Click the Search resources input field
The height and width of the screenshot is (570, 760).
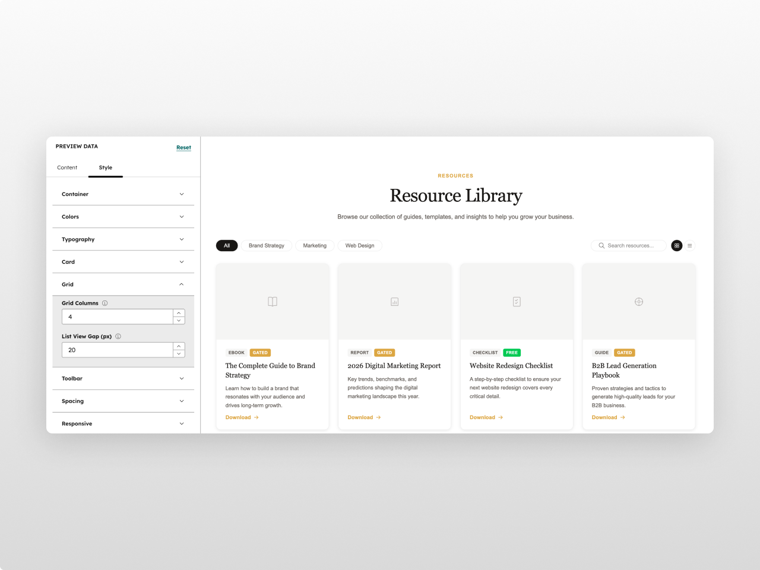click(x=633, y=245)
